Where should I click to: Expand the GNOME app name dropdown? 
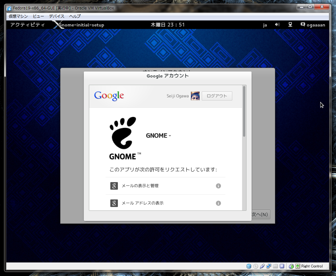tap(159, 135)
